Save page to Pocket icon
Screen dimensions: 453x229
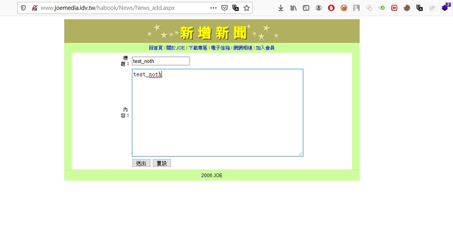pyautogui.click(x=225, y=8)
